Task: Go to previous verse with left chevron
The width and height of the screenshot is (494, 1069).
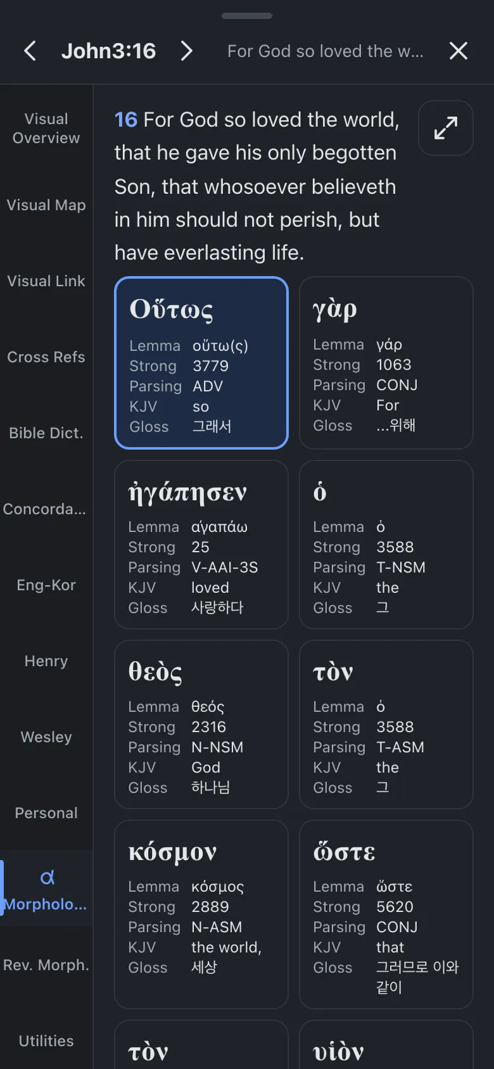Action: pos(30,51)
